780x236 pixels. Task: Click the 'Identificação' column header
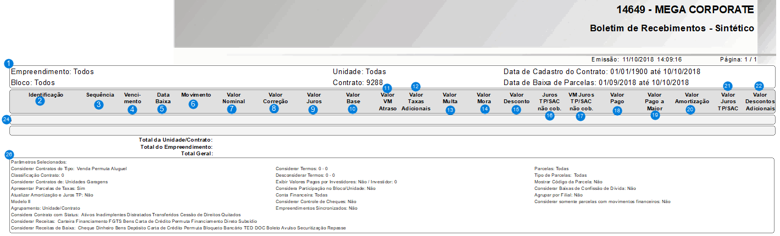(46, 95)
